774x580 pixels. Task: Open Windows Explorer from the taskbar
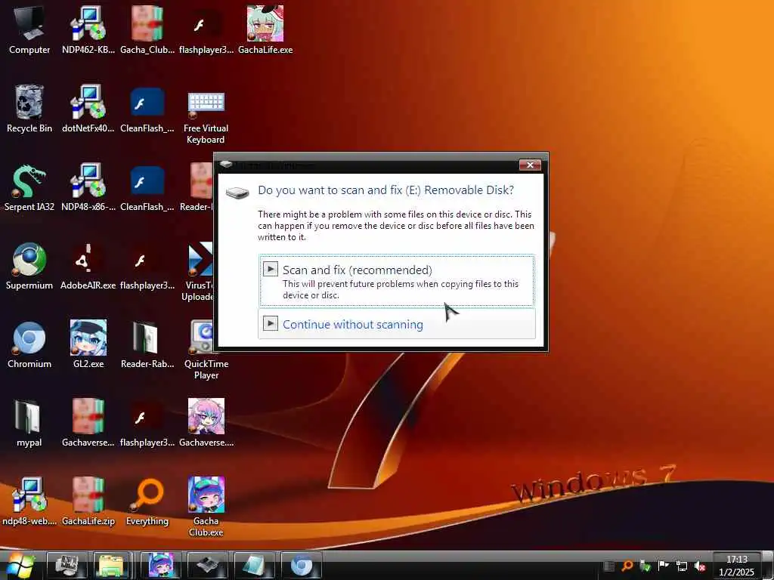112,566
